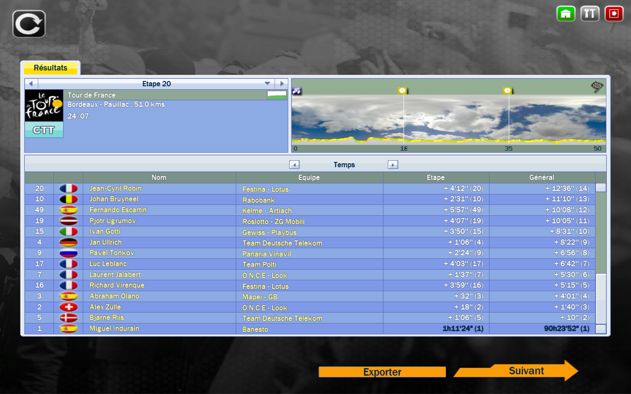Click the red exit game icon
This screenshot has width=631, height=394.
tap(614, 14)
